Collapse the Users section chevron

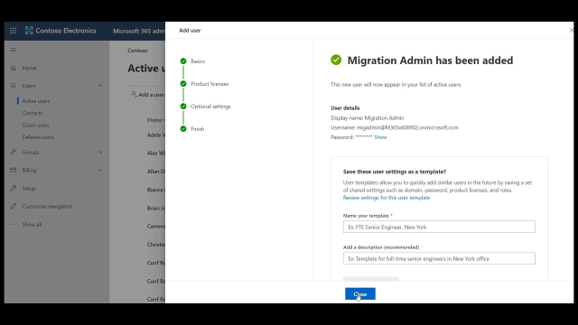tap(100, 86)
